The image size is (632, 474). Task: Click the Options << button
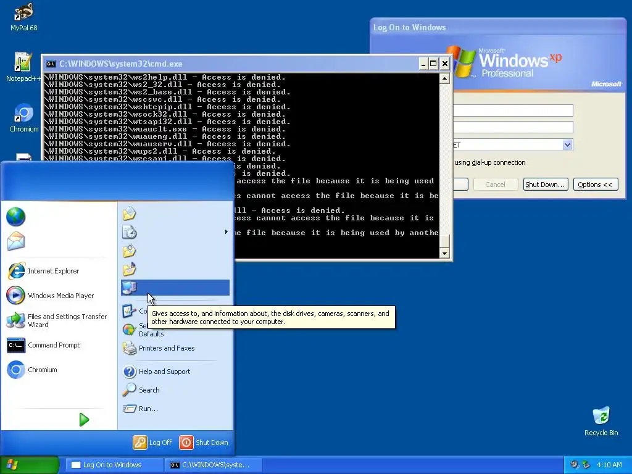pyautogui.click(x=596, y=184)
